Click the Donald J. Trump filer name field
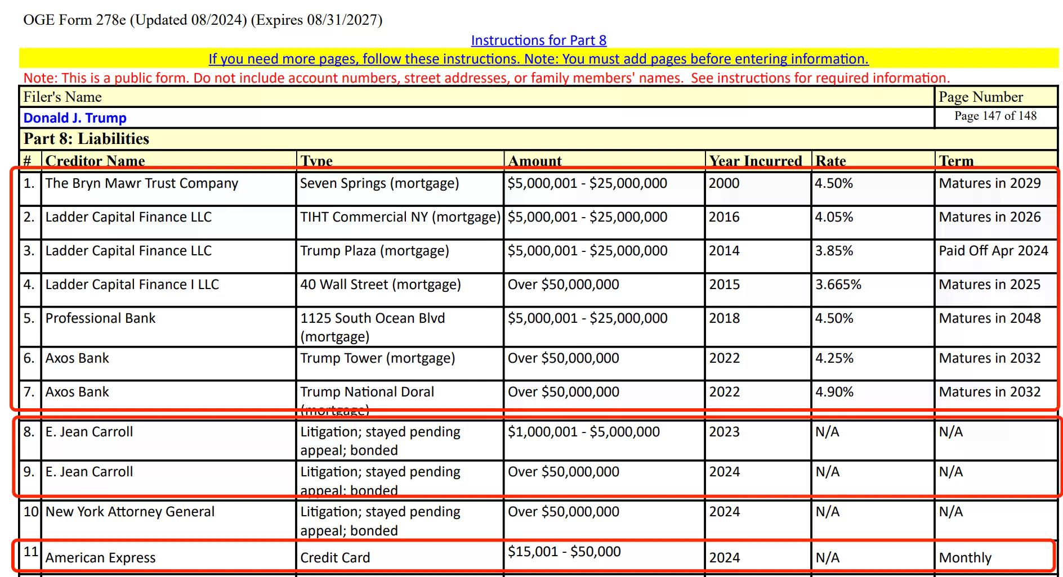This screenshot has height=577, width=1063. pos(75,118)
